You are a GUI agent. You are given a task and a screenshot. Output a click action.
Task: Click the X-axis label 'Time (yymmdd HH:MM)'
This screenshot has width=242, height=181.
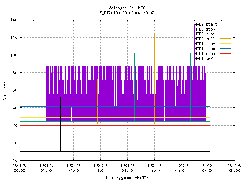127,178
